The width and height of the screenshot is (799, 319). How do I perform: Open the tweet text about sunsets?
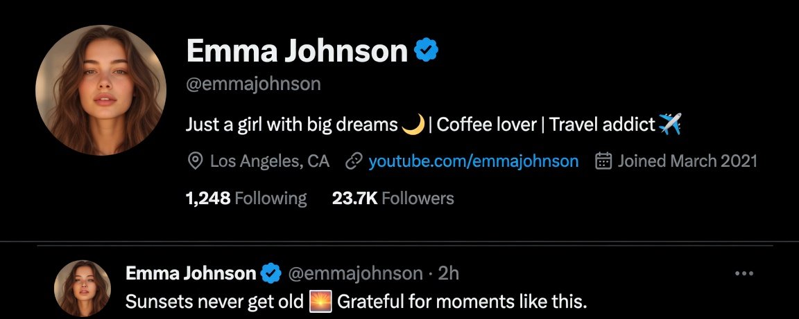356,302
